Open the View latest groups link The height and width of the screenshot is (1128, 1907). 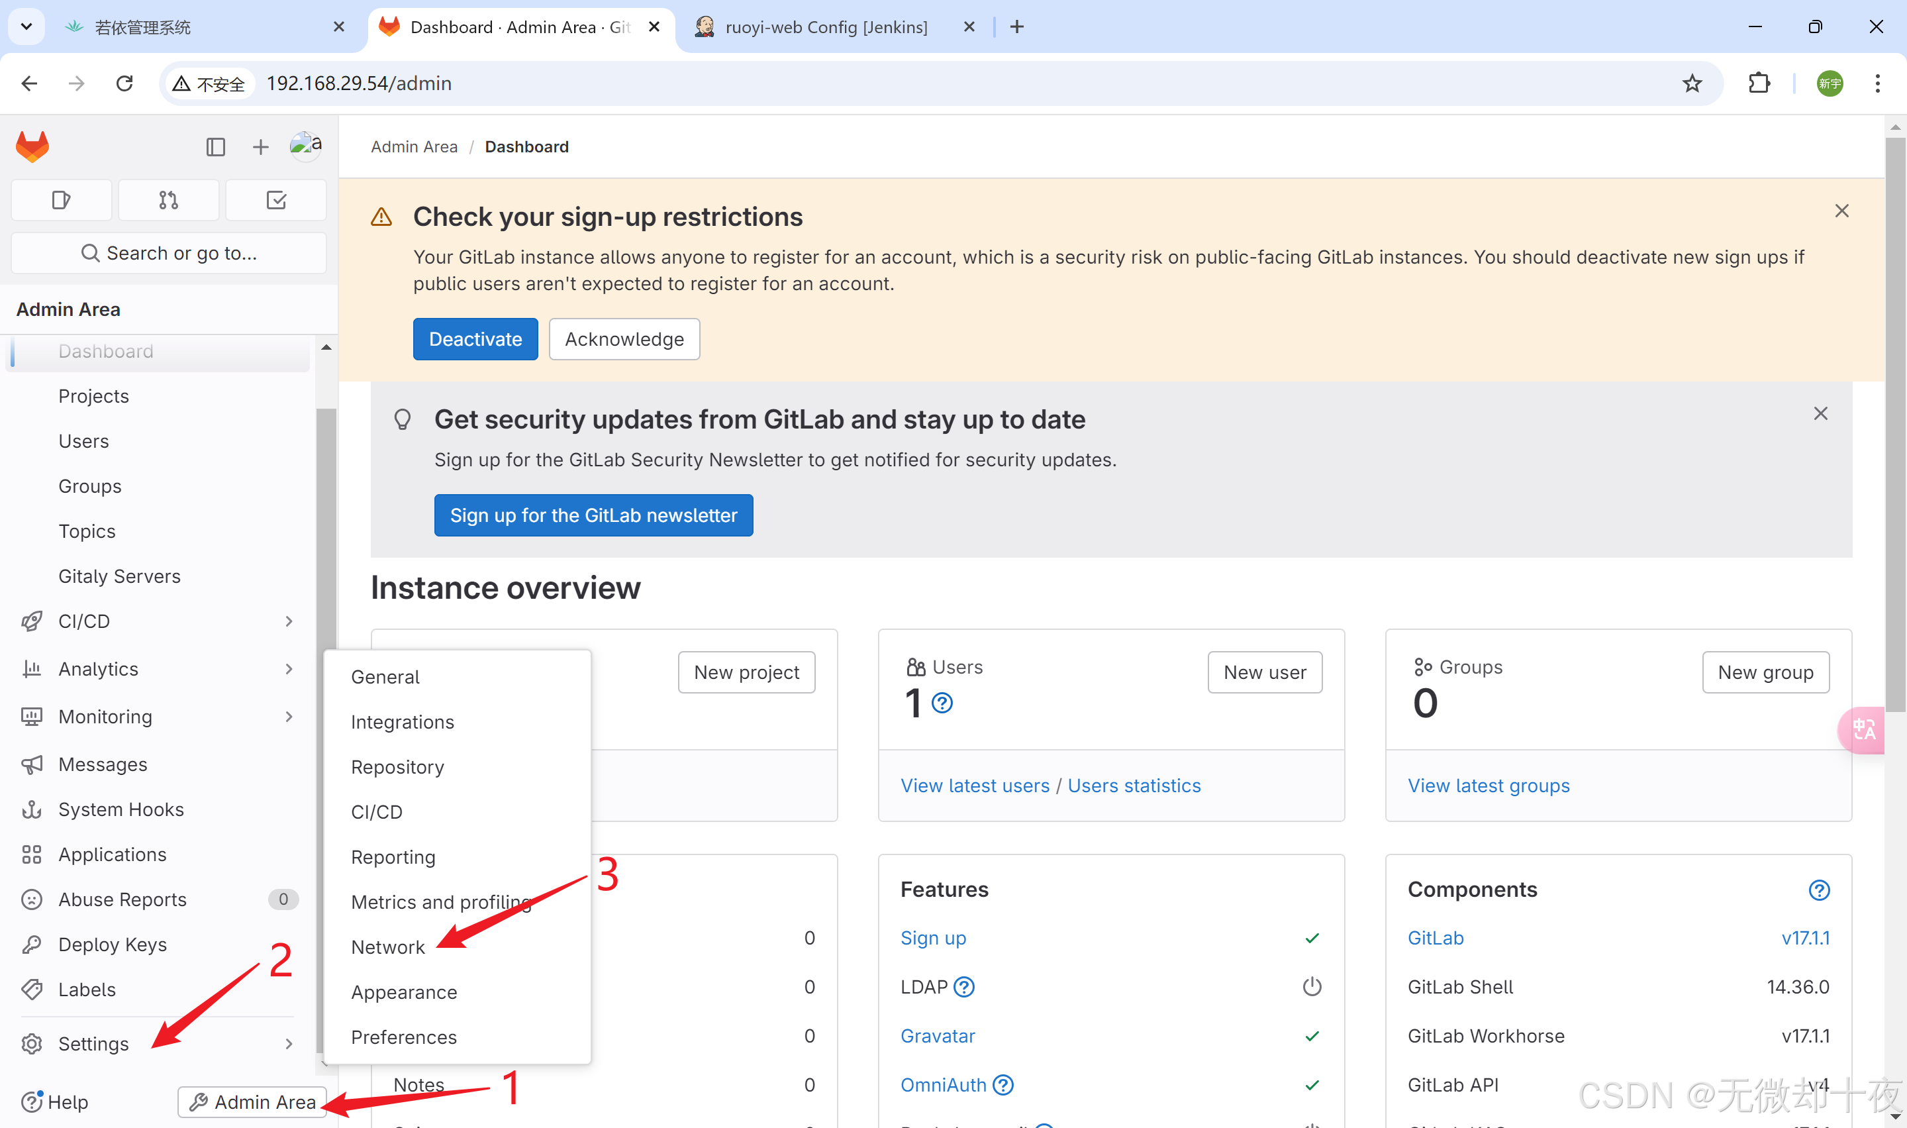tap(1489, 785)
